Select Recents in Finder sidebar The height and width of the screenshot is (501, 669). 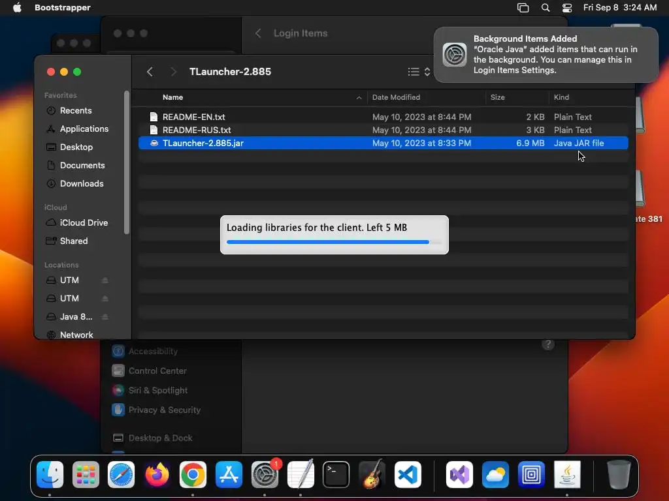click(76, 111)
